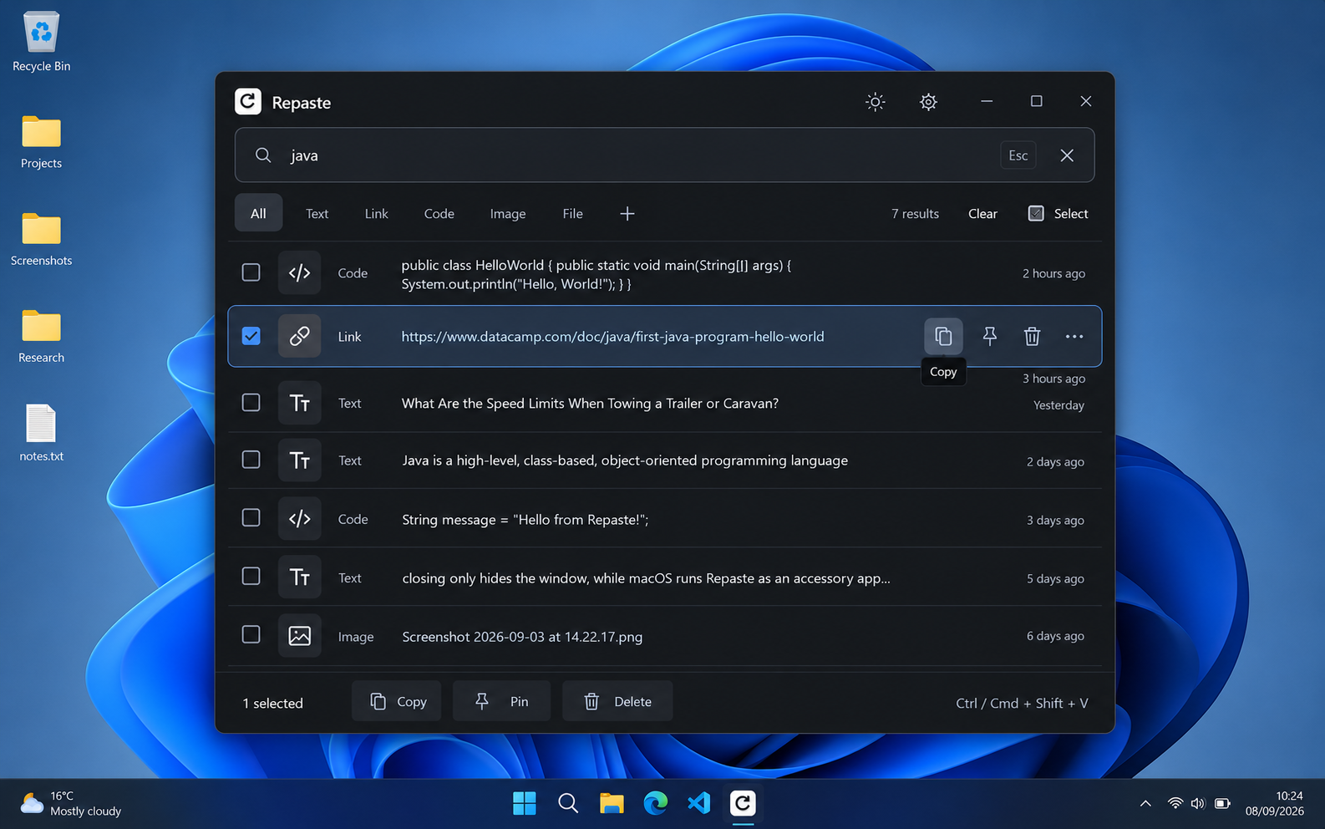Click code icon of HelloWorld entry

[299, 272]
